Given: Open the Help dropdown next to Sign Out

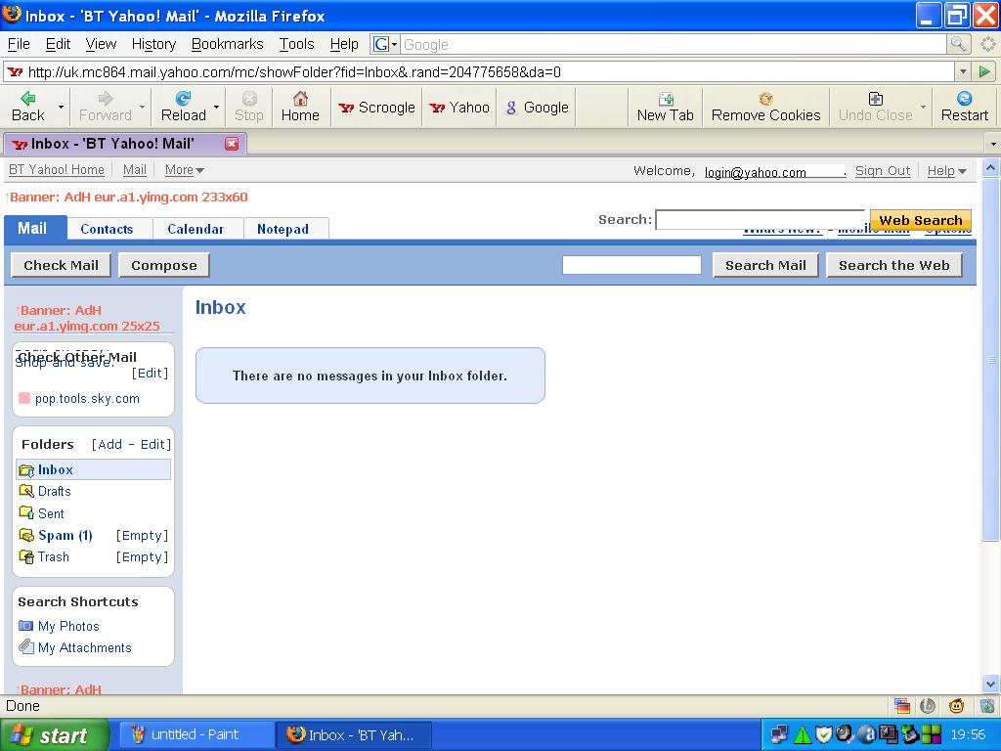Looking at the screenshot, I should 946,171.
